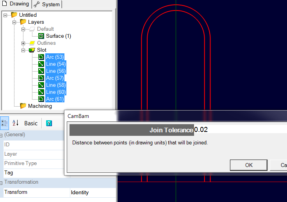Sort properties alphabetically with A-Z icon

15,123
